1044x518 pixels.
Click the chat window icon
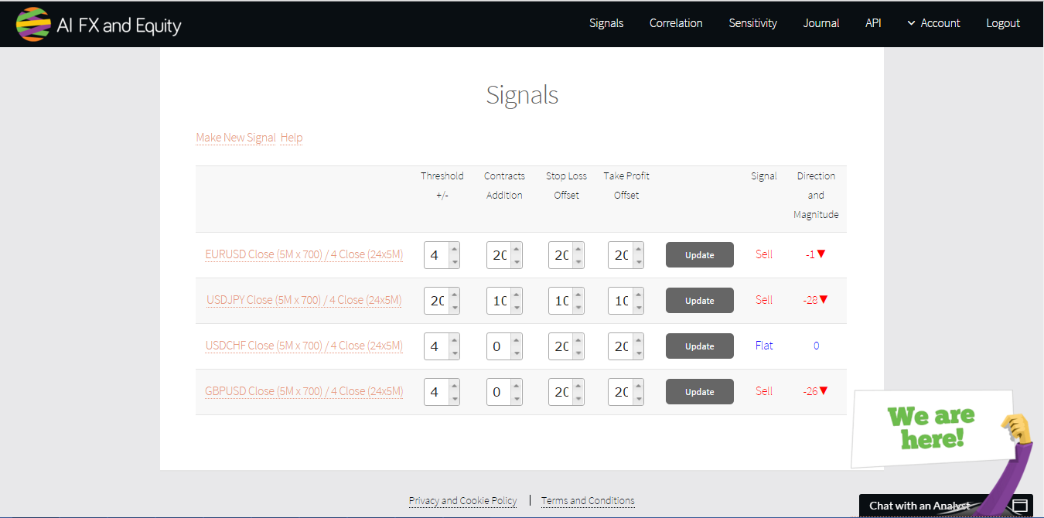(1020, 506)
